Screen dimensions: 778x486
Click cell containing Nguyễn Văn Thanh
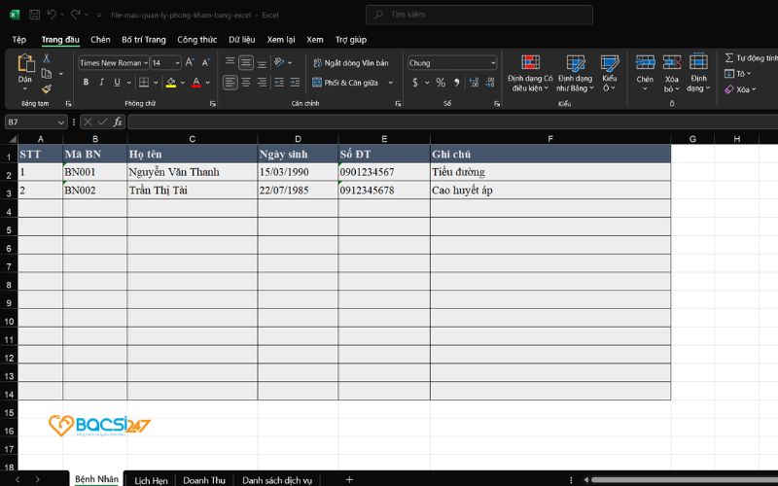click(x=193, y=172)
